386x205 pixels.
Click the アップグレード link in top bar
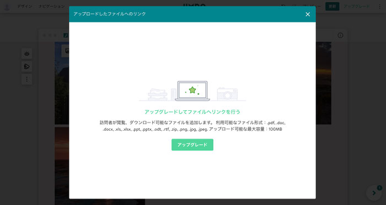point(356,7)
